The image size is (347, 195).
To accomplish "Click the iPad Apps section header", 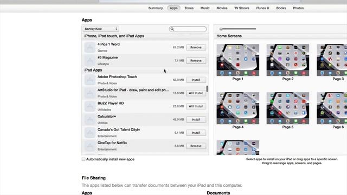I will (93, 70).
